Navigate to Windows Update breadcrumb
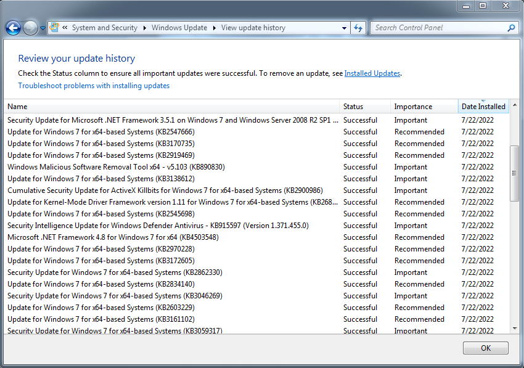Image resolution: width=524 pixels, height=368 pixels. (179, 28)
